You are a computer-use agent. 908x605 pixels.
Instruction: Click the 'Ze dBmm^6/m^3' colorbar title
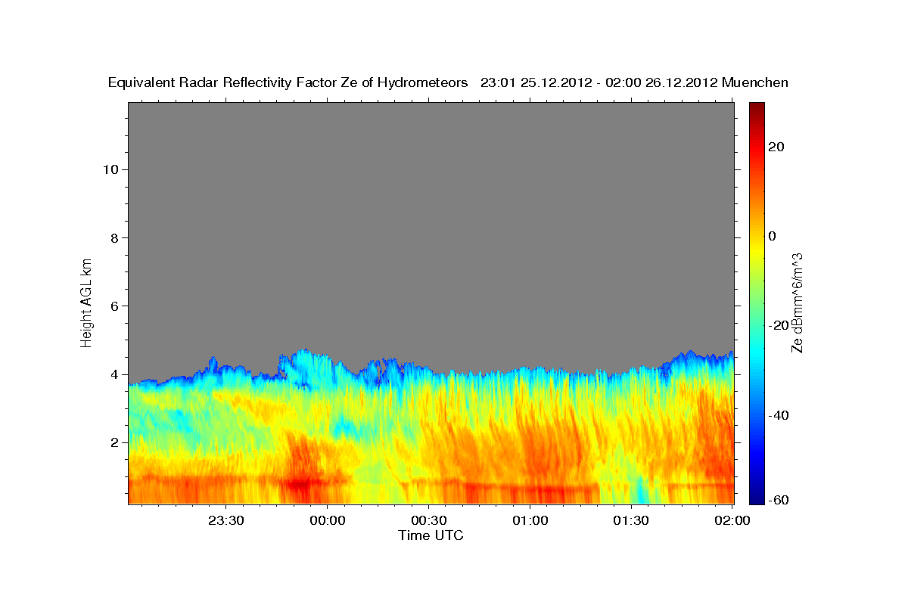797,302
